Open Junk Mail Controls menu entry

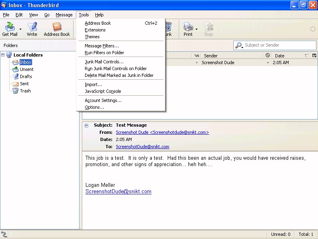[x=121, y=62]
